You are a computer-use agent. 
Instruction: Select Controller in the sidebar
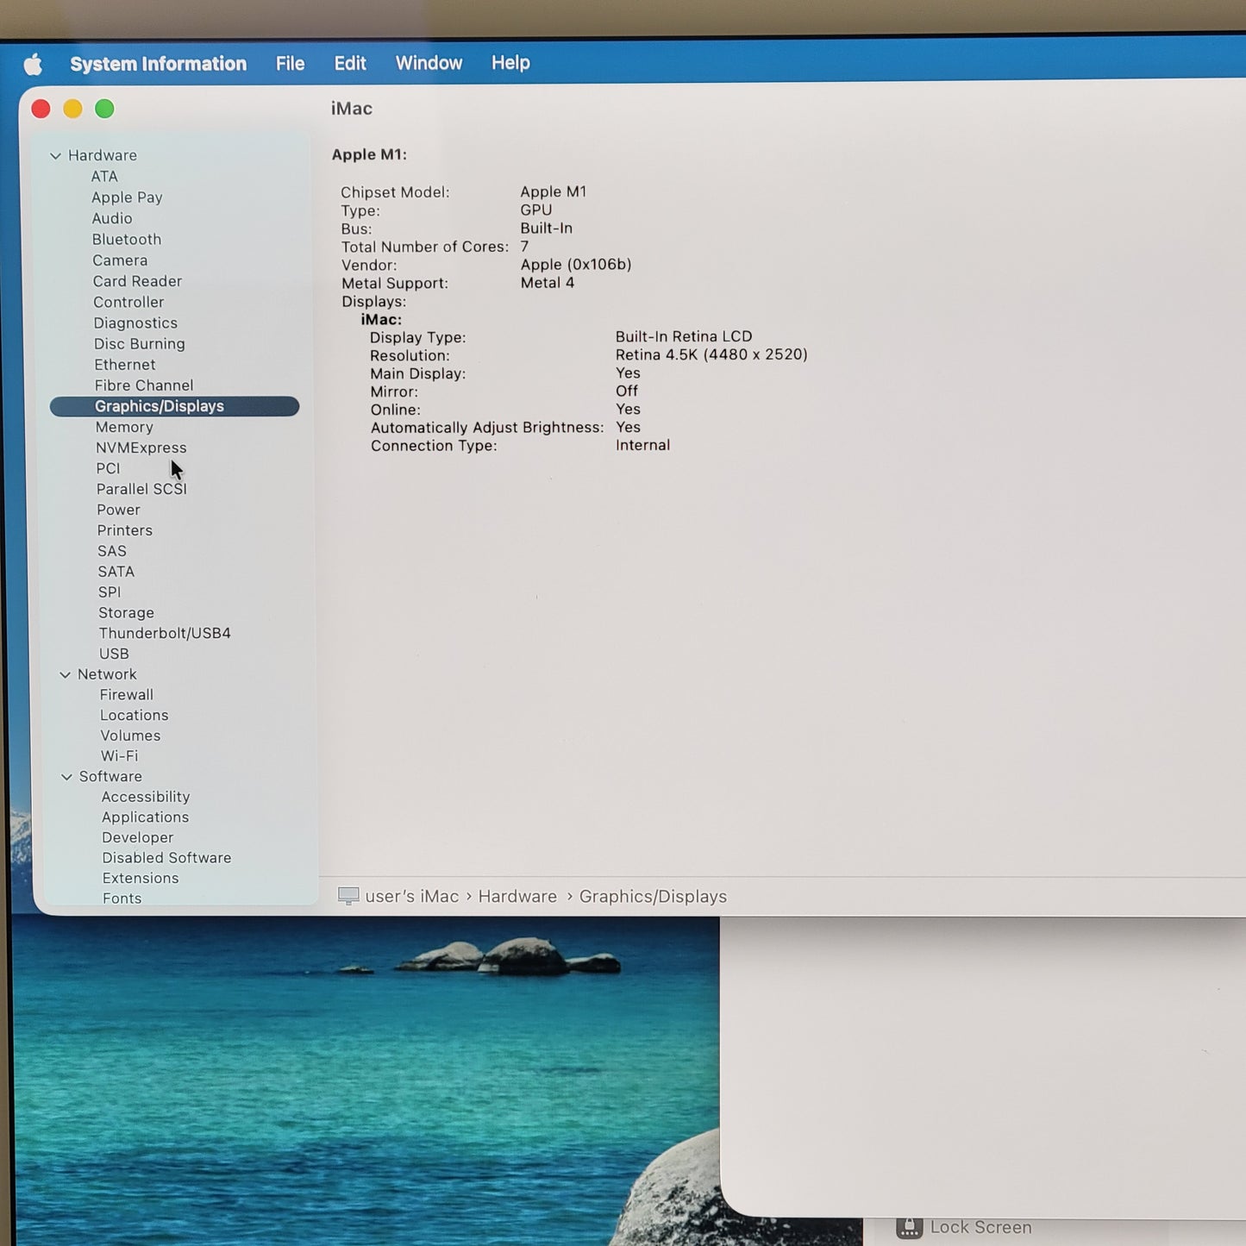(x=128, y=302)
